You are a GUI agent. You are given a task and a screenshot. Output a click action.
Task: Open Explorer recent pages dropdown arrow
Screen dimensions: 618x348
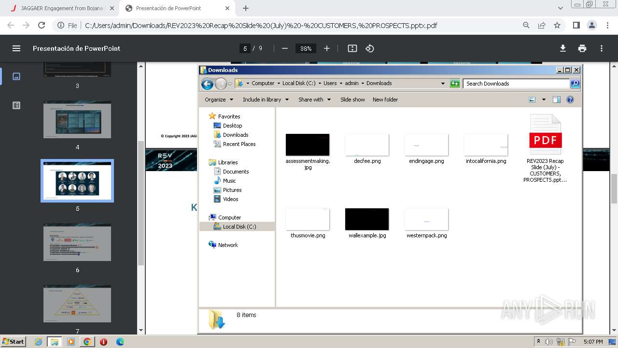230,84
